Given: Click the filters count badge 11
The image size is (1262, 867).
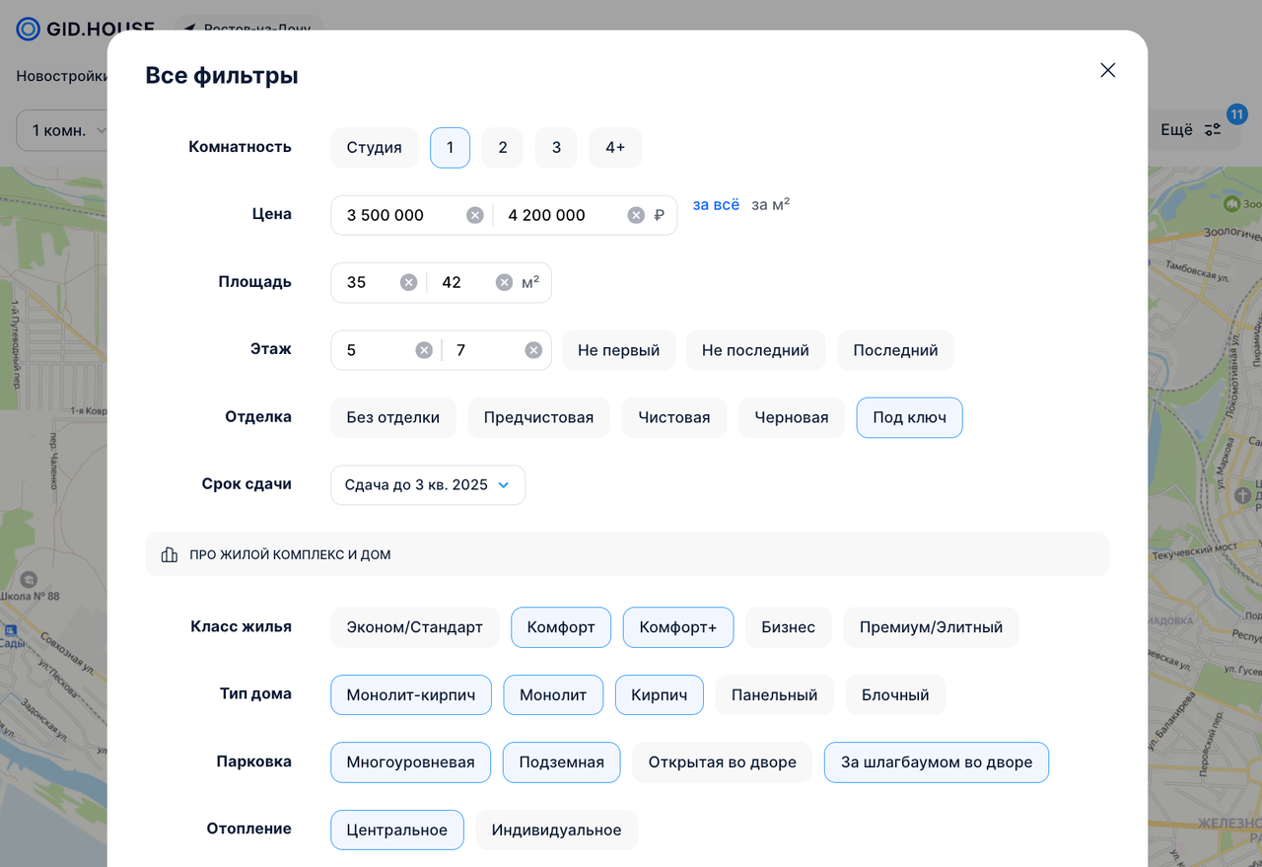Looking at the screenshot, I should point(1236,115).
